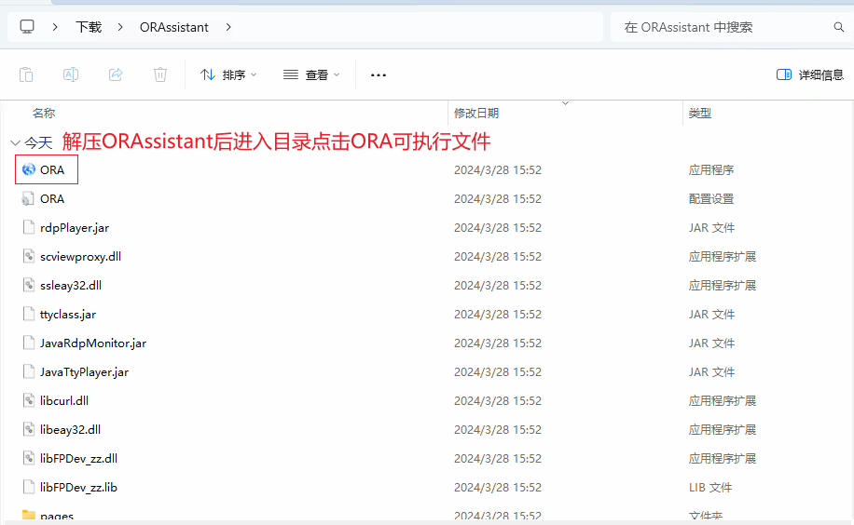Screen dimensions: 854x525
Task: Select the pages folder icon
Action: pos(28,516)
